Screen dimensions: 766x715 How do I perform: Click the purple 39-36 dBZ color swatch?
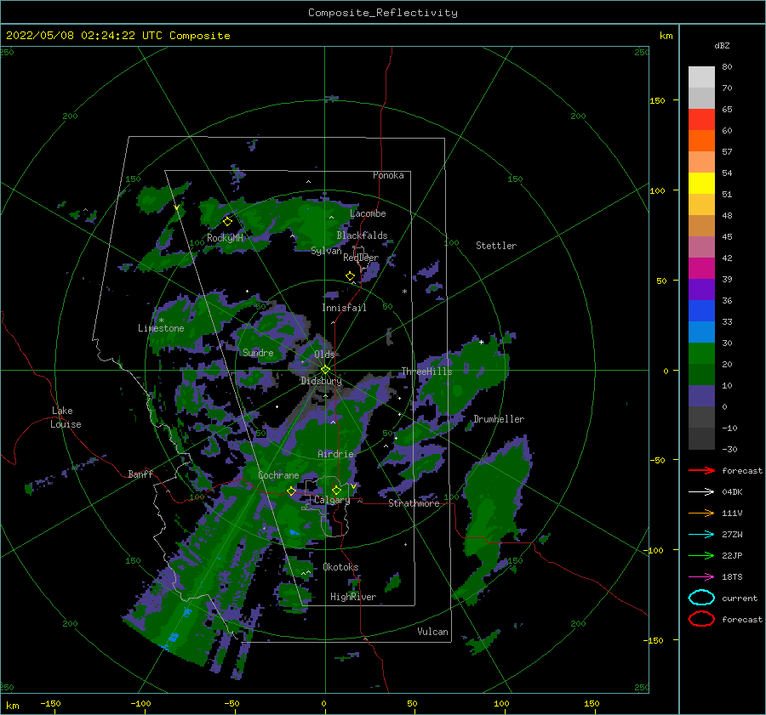(701, 290)
